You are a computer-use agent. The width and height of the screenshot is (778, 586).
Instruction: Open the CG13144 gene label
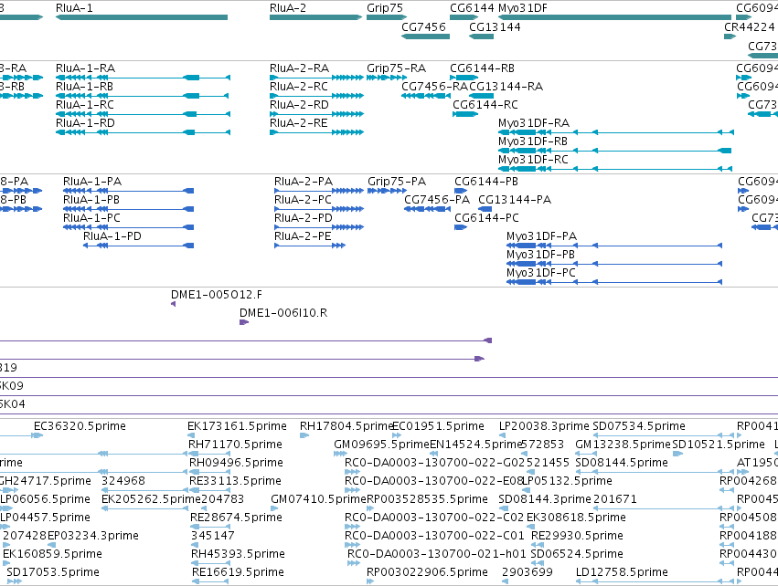(495, 26)
